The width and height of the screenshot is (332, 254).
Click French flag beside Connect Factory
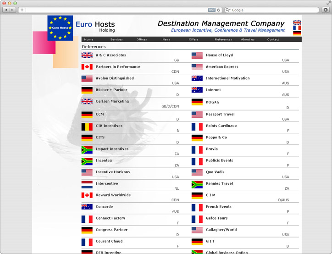click(x=87, y=219)
